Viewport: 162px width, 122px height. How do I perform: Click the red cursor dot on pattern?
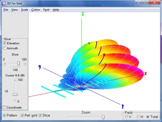104,55
